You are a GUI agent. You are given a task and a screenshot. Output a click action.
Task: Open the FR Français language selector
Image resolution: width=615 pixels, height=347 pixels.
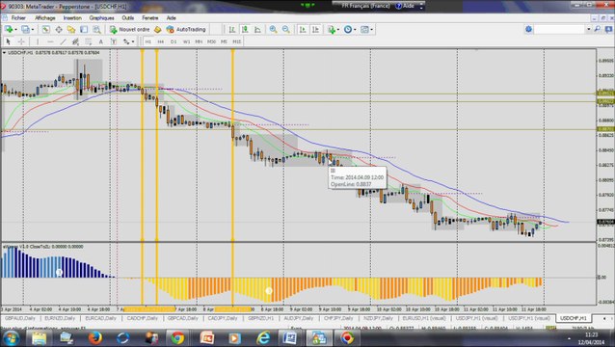(365, 6)
